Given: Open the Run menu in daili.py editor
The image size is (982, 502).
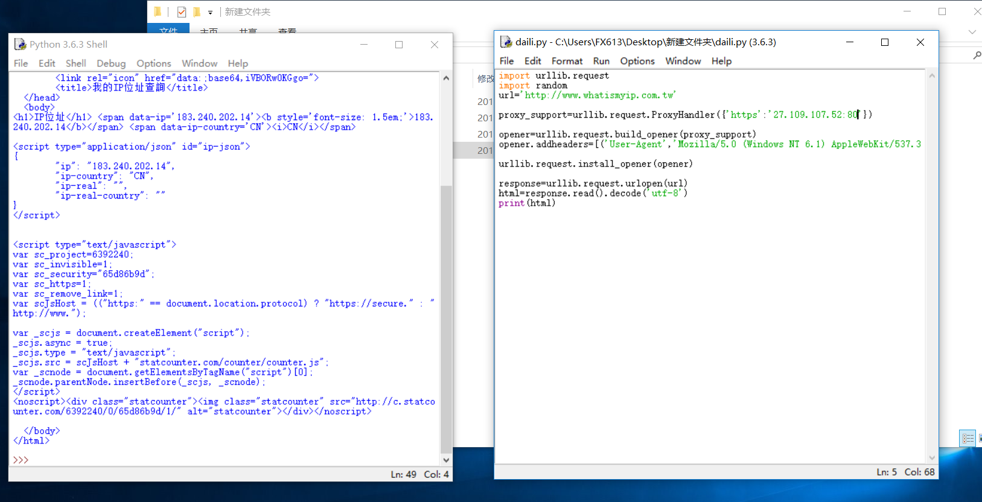Looking at the screenshot, I should tap(601, 61).
